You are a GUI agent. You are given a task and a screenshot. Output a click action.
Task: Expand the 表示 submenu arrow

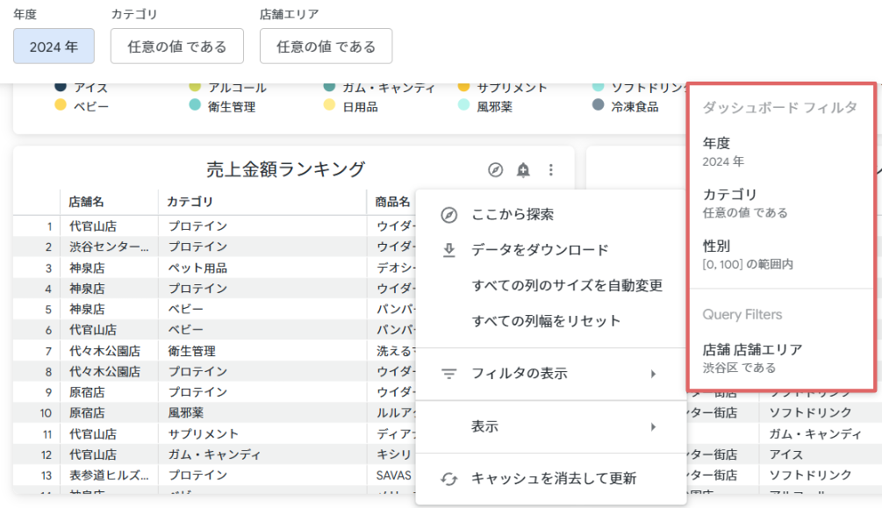[653, 427]
